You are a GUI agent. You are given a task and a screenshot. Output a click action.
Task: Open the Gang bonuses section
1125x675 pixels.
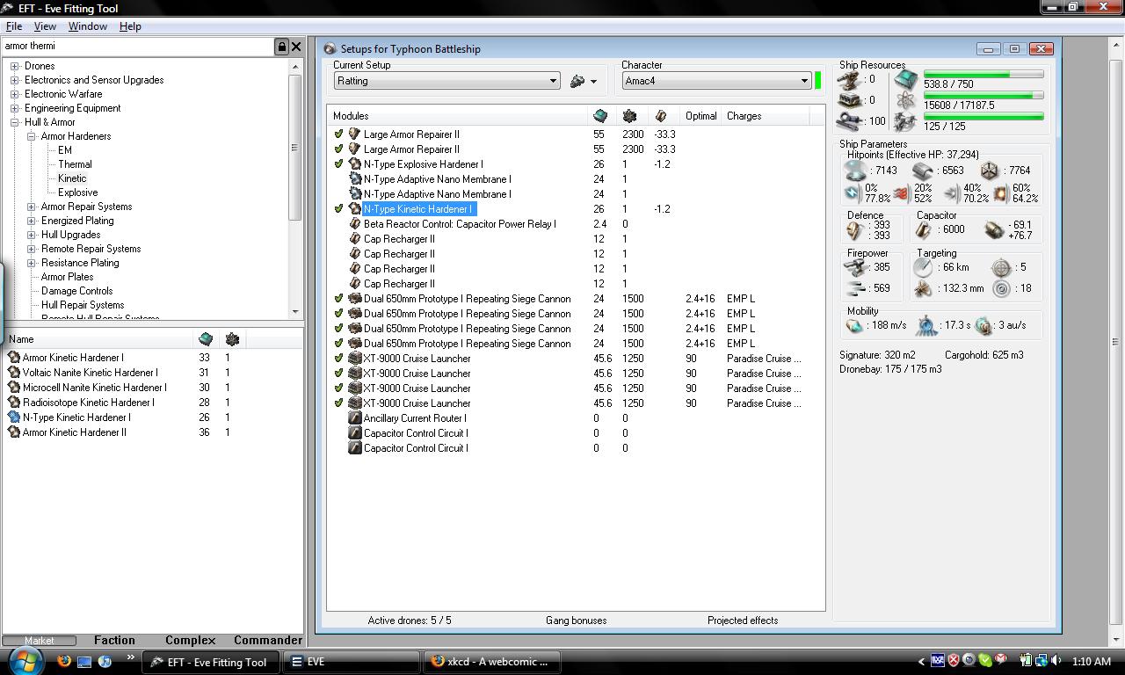[x=576, y=621]
